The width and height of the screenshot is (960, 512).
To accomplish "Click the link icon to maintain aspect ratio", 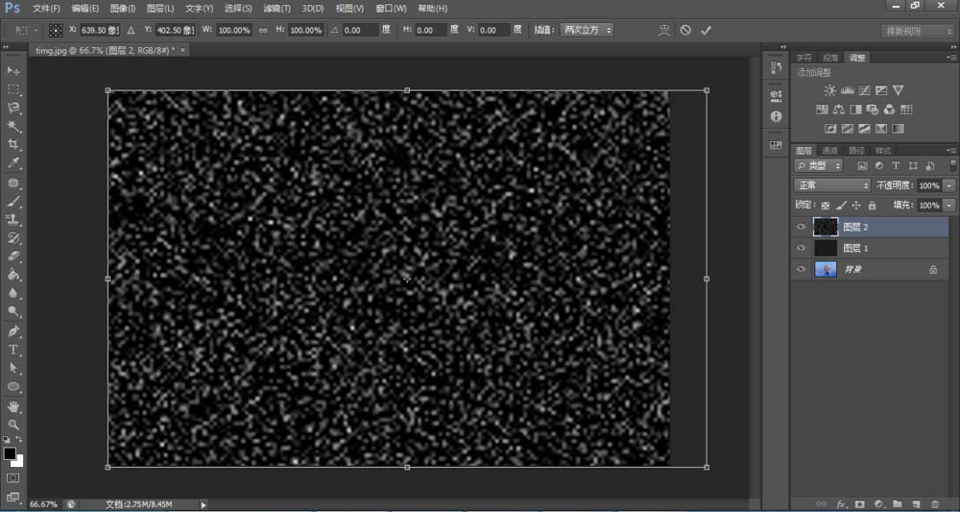I will click(x=262, y=31).
